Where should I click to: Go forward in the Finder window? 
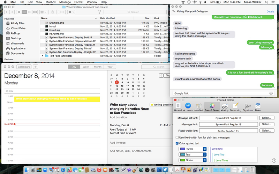click(x=12, y=12)
